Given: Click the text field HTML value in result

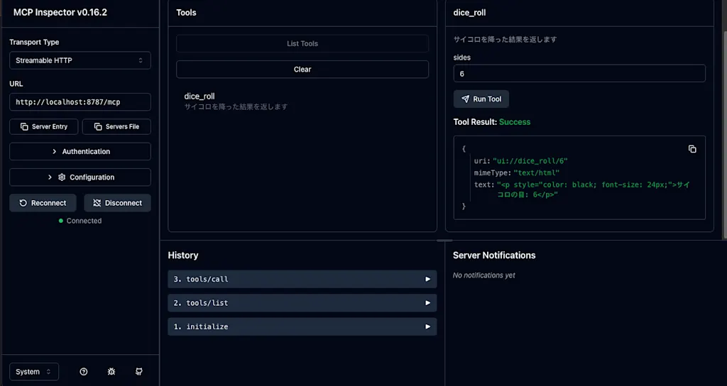Looking at the screenshot, I should pyautogui.click(x=594, y=189).
